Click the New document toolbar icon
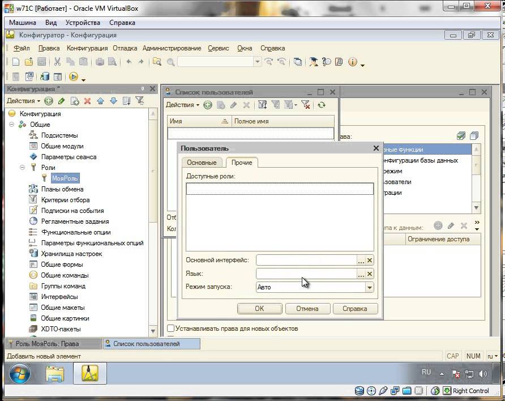The width and height of the screenshot is (505, 401). point(16,62)
